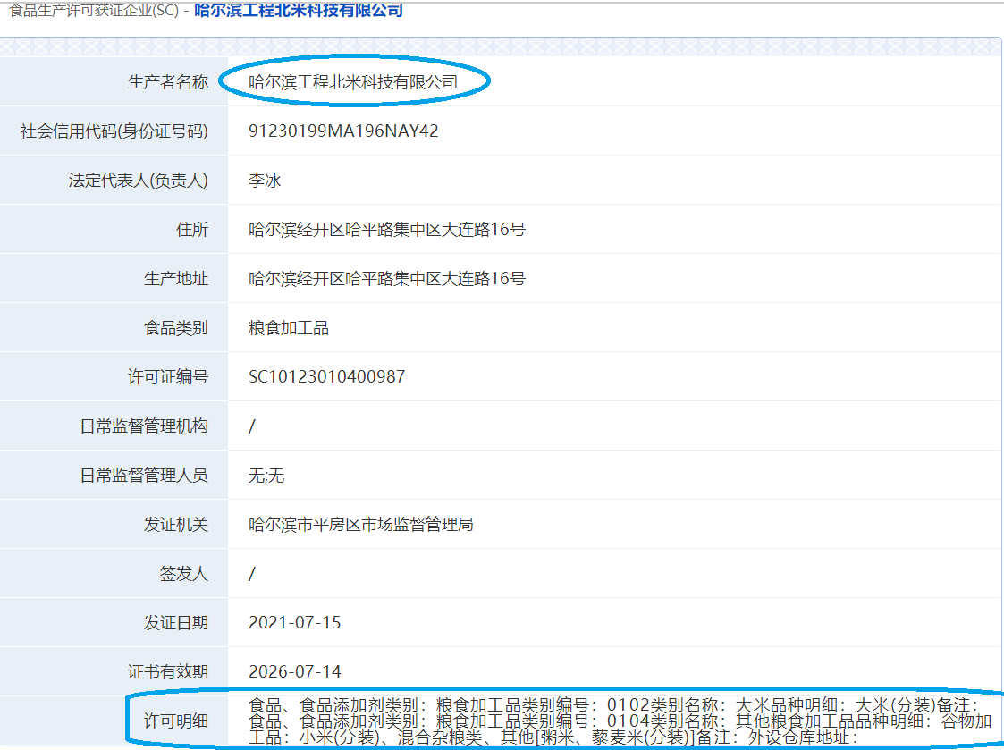This screenshot has height=750, width=1004.
Task: Click the blue company name header link
Action: (x=299, y=10)
